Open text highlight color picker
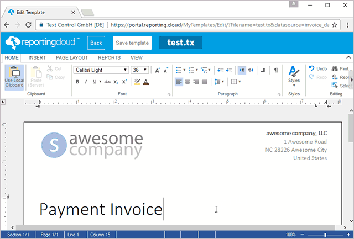This screenshot has height=239, width=354. (137, 82)
